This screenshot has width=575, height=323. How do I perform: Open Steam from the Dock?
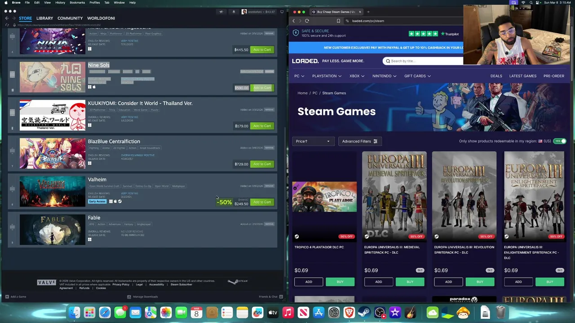click(x=364, y=312)
